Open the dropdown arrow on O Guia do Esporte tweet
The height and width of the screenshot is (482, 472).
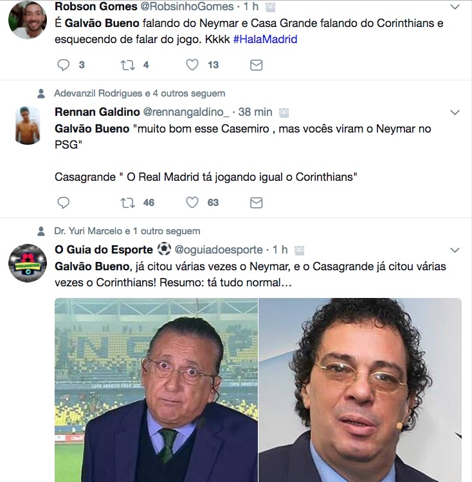[x=455, y=250]
